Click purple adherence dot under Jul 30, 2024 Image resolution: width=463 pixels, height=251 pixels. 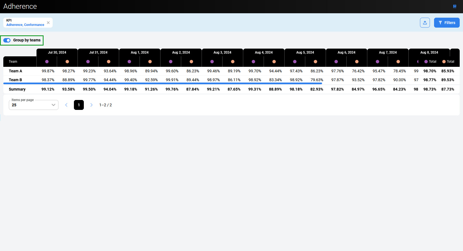(47, 62)
